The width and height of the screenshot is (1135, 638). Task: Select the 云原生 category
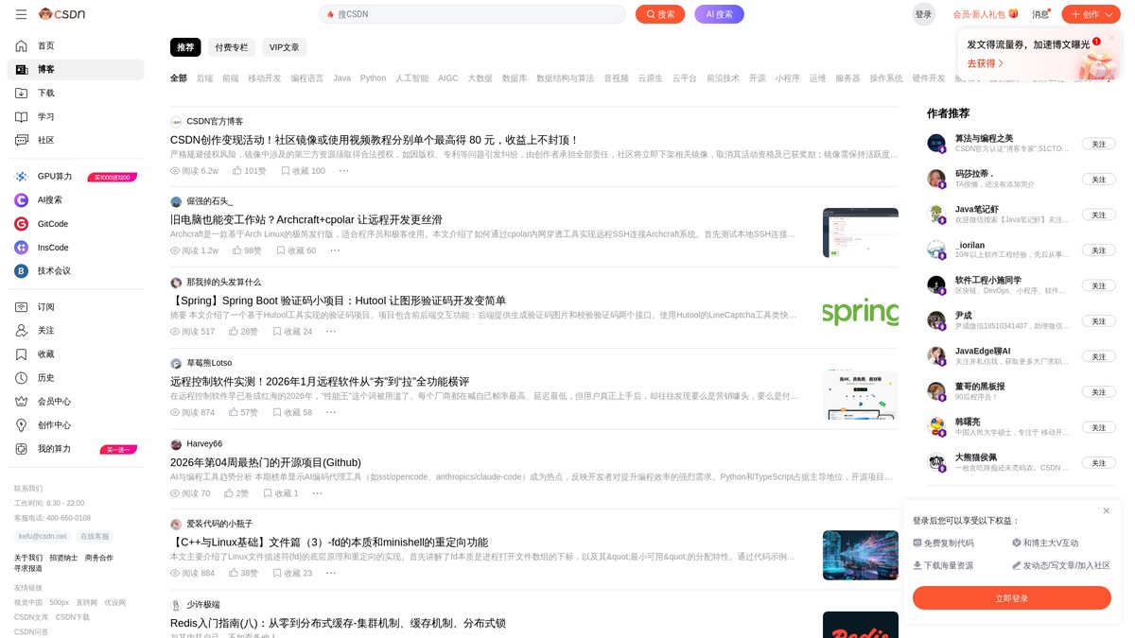(x=650, y=78)
